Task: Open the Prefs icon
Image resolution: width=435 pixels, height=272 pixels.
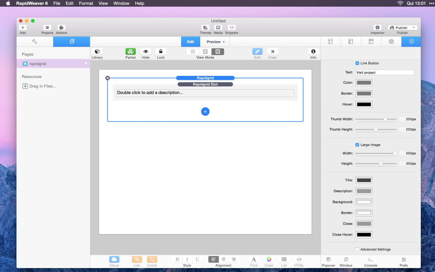Action: point(403,260)
